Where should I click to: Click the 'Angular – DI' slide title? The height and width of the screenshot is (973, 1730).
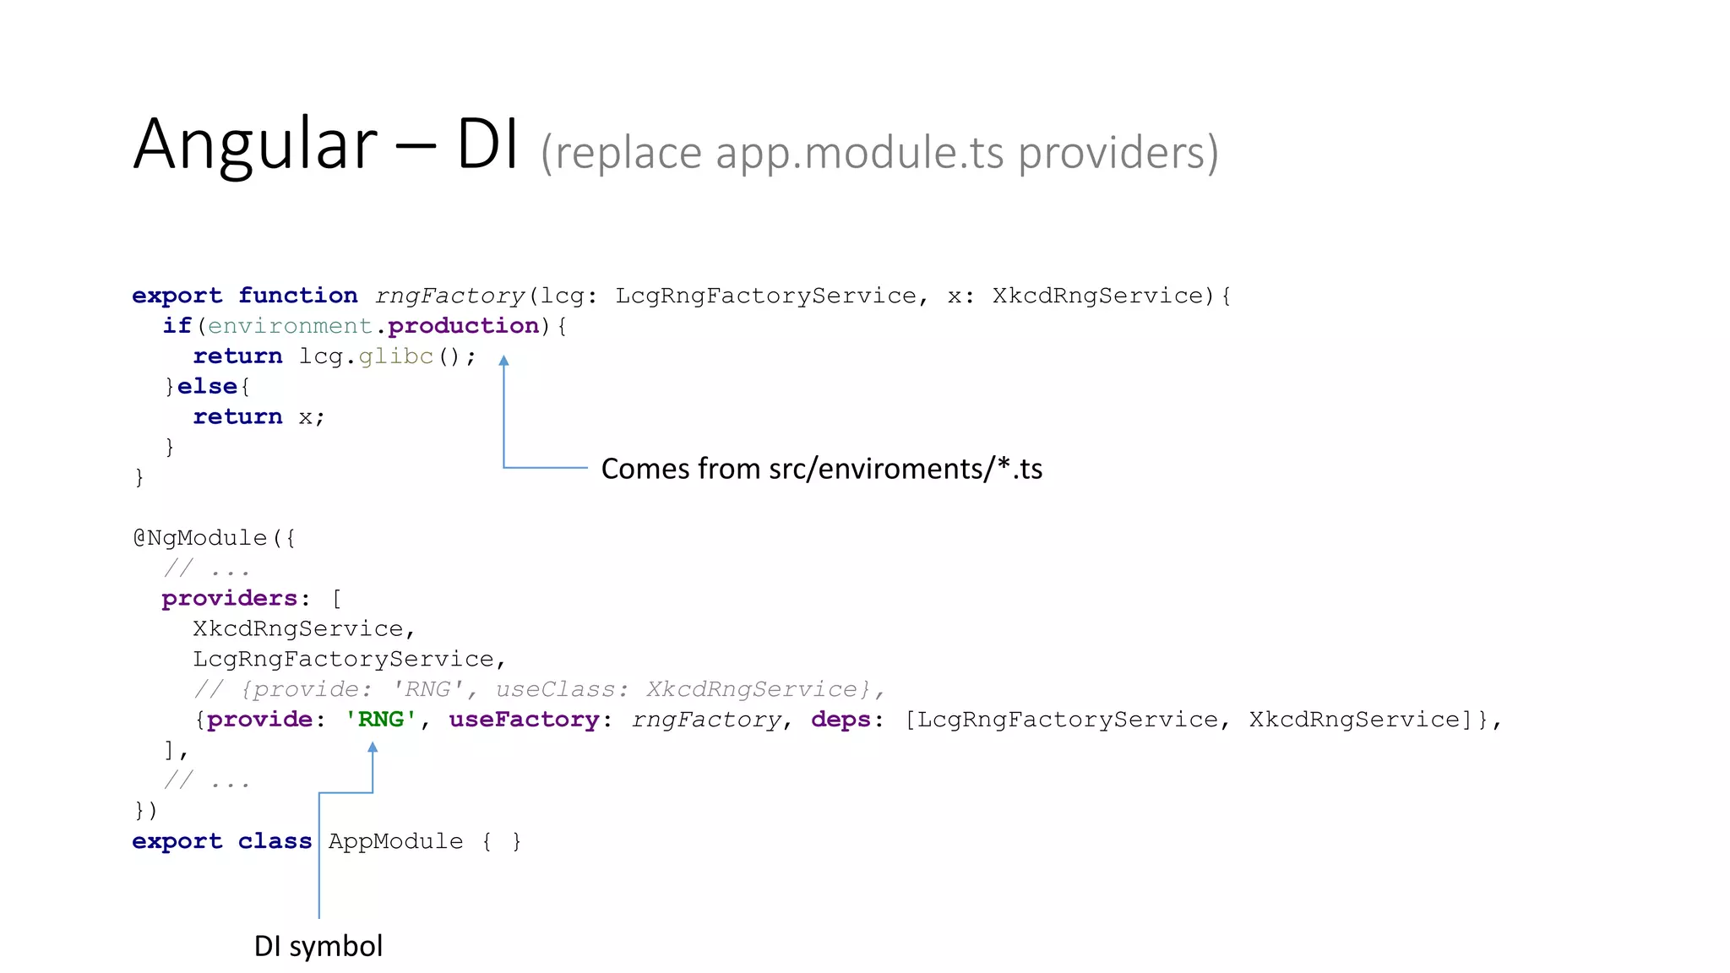click(x=325, y=144)
